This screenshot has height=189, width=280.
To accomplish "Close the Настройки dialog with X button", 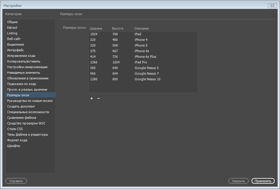I will tap(272, 5).
